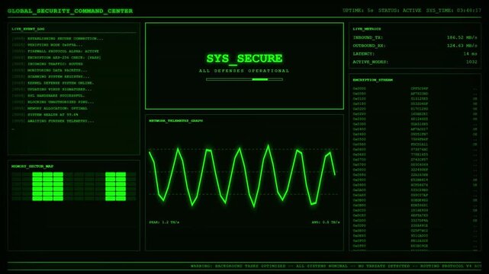This screenshot has height=274, width=489.
Task: Click the STATUS: ACTIVE indicator
Action: (400, 10)
